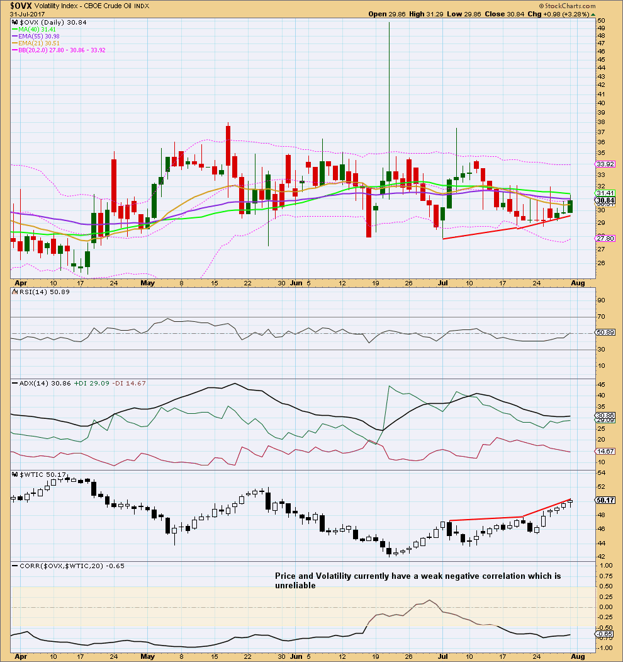Viewport: 623px width, 662px height.
Task: Click the $OVX ticker symbol title
Action: tap(21, 6)
